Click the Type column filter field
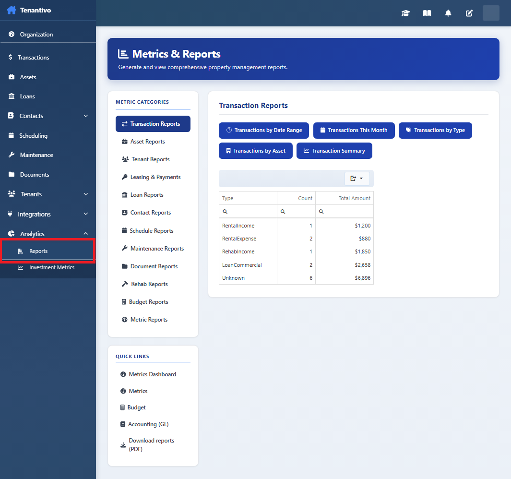 (248, 211)
